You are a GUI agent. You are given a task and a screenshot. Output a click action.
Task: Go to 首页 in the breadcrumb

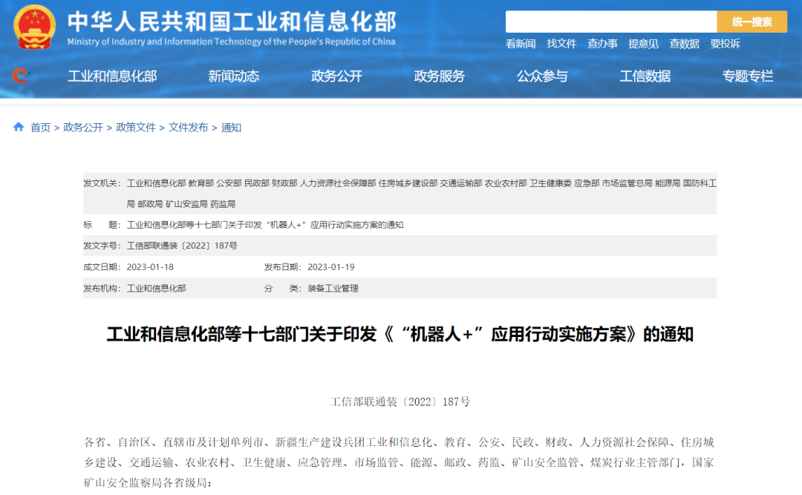pyautogui.click(x=40, y=128)
